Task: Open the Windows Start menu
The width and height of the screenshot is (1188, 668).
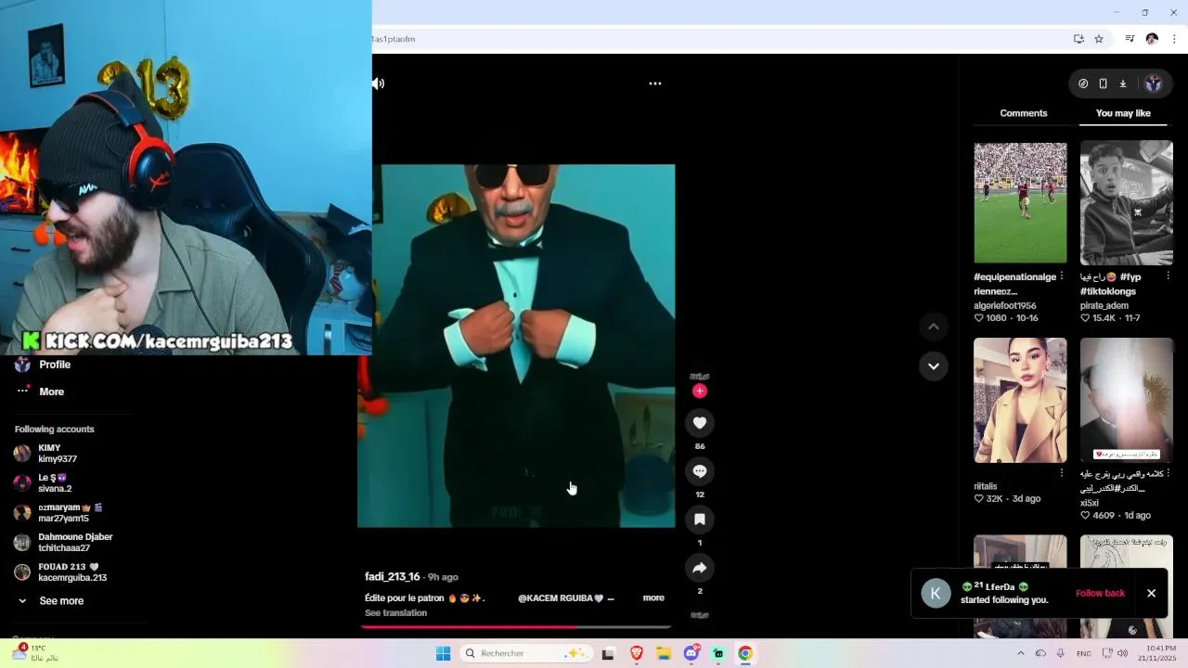Action: tap(443, 653)
